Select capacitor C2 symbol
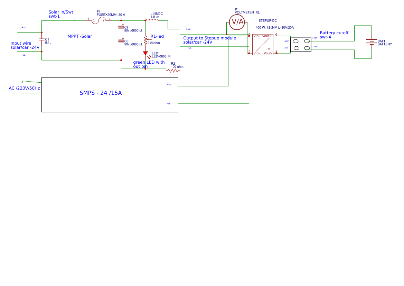The image size is (404, 286). [121, 27]
